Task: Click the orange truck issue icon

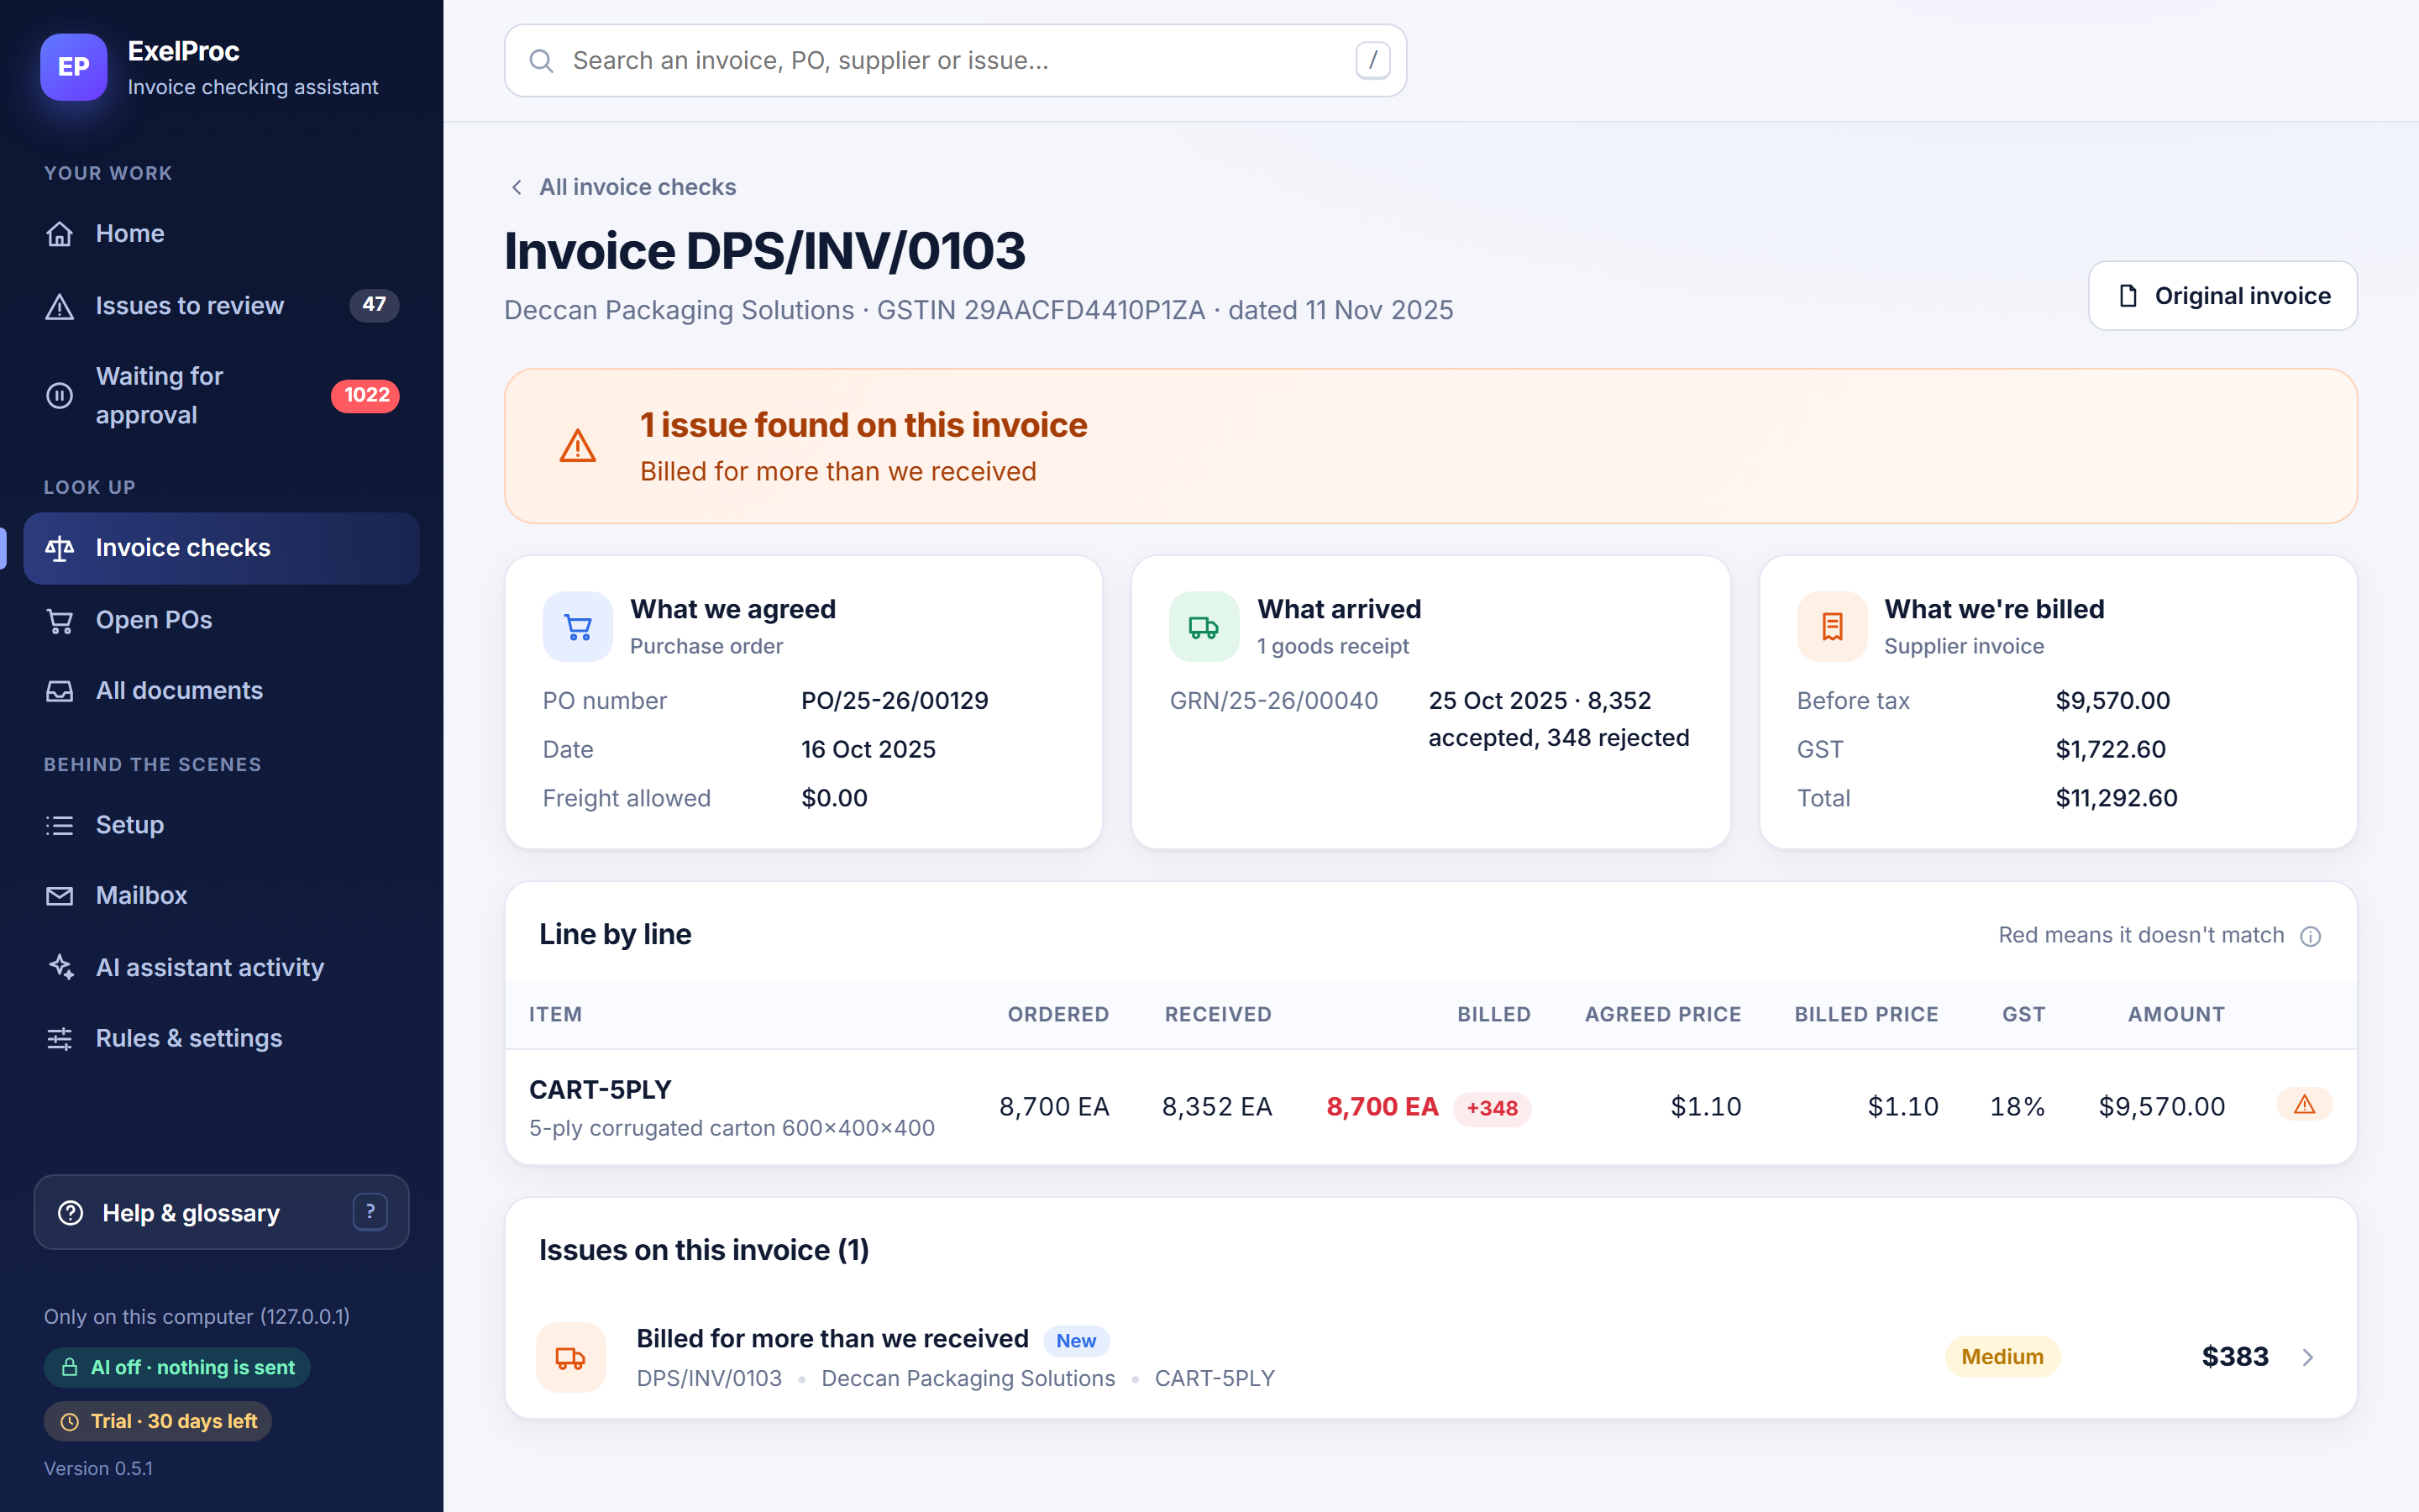Action: [571, 1357]
